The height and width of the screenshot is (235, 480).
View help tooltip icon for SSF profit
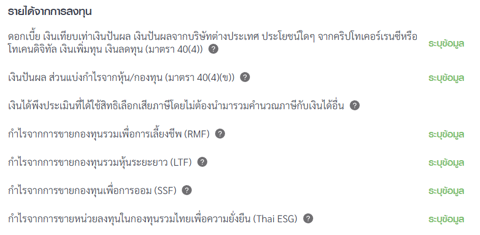pyautogui.click(x=187, y=190)
